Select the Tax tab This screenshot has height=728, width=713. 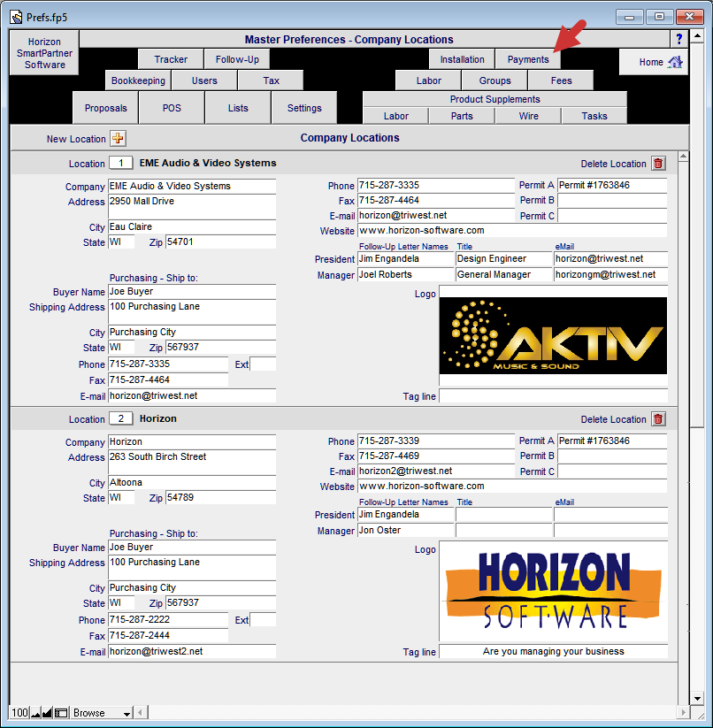click(271, 80)
